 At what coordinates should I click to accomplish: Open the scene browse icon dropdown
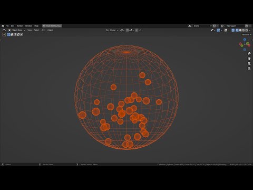pyautogui.click(x=190, y=26)
